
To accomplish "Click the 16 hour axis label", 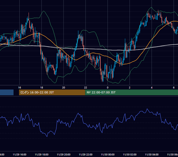I will [20, 88].
